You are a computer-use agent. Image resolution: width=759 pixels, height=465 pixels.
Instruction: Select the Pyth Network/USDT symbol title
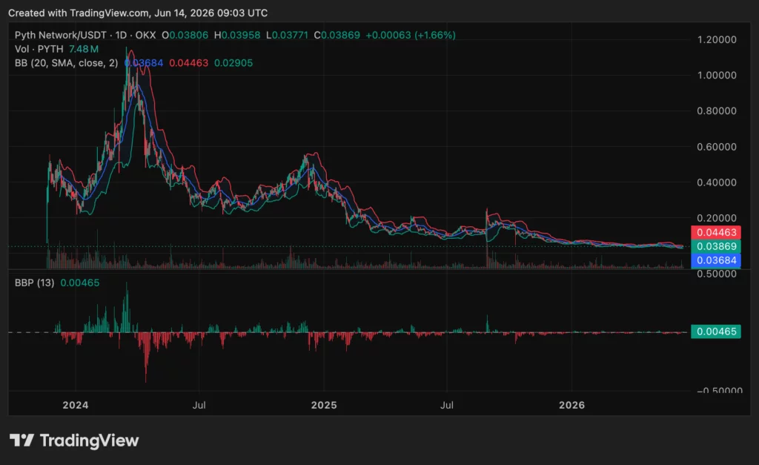point(61,36)
